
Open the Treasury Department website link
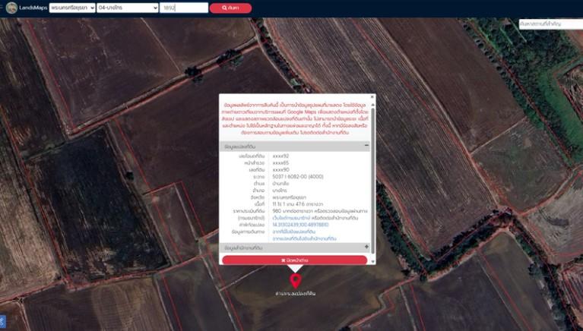[291, 218]
